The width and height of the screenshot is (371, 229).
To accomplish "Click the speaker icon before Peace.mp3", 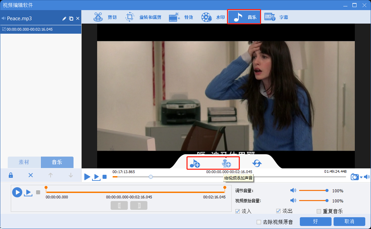I will [4, 19].
